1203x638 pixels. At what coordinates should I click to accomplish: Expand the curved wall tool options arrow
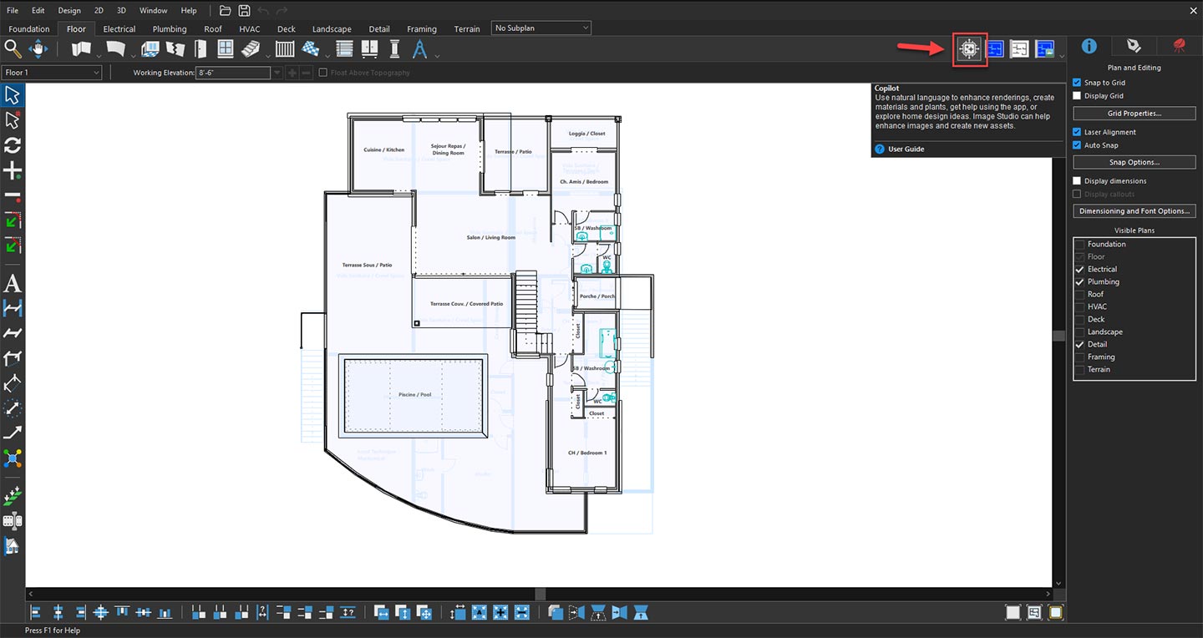coord(133,56)
